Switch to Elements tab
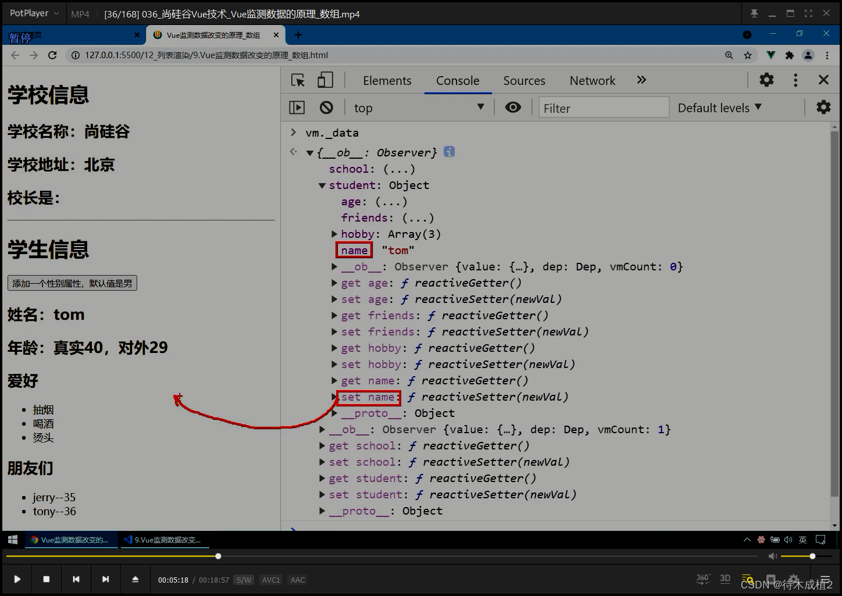This screenshot has width=842, height=596. tap(387, 80)
